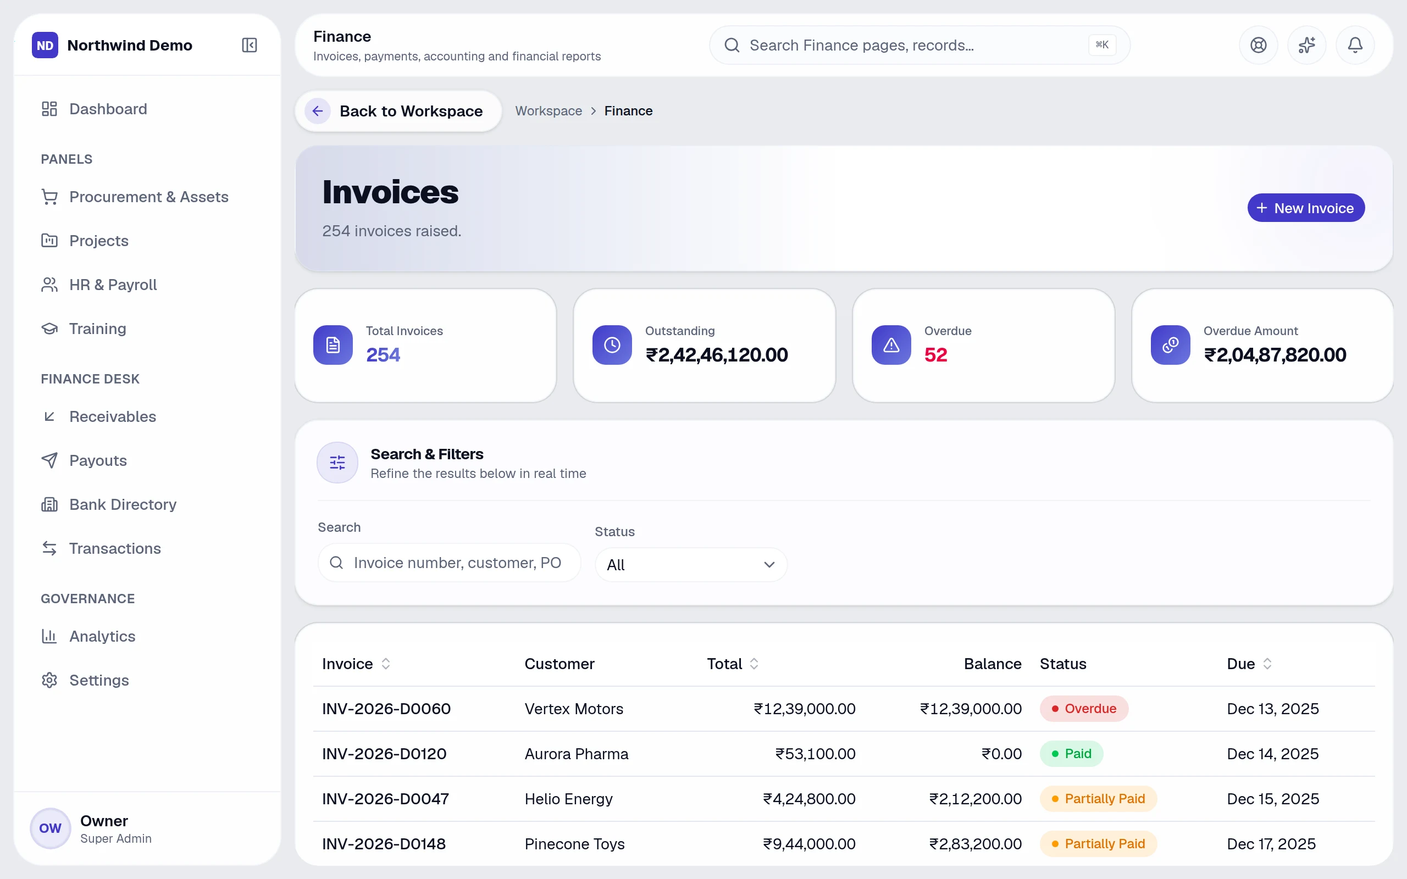
Task: Open the help lifebuoy icon
Action: pyautogui.click(x=1258, y=44)
